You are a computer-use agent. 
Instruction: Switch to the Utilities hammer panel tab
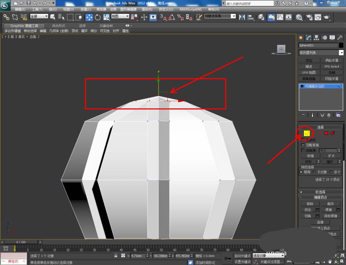tap(340, 38)
